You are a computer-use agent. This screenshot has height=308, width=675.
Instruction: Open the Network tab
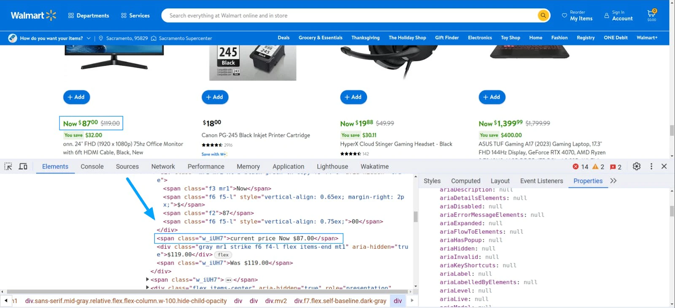(x=163, y=167)
